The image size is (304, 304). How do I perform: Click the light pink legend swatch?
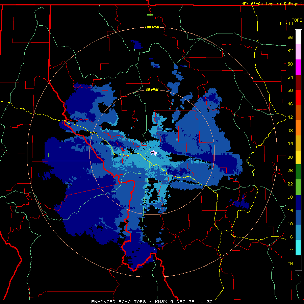298,52
